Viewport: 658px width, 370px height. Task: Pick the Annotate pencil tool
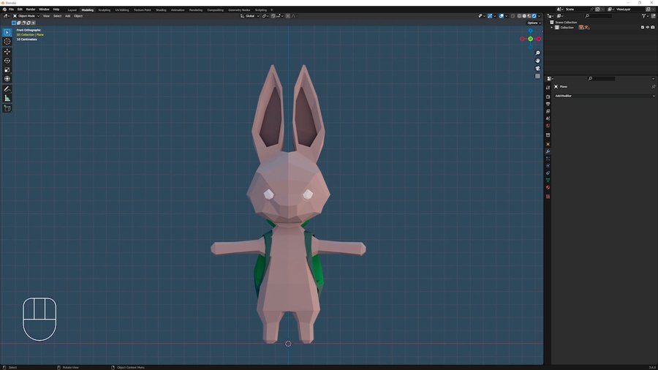(x=7, y=88)
